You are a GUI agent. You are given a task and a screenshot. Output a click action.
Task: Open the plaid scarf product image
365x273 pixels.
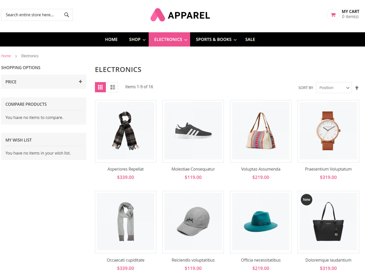pyautogui.click(x=125, y=131)
